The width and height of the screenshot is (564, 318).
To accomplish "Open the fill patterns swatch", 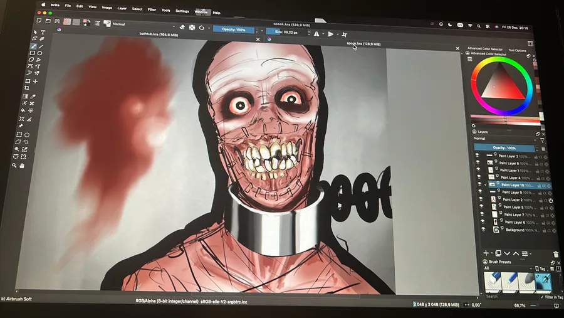I will [67, 21].
